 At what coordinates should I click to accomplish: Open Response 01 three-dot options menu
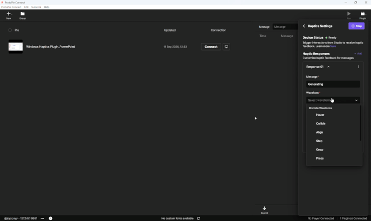[x=358, y=66]
